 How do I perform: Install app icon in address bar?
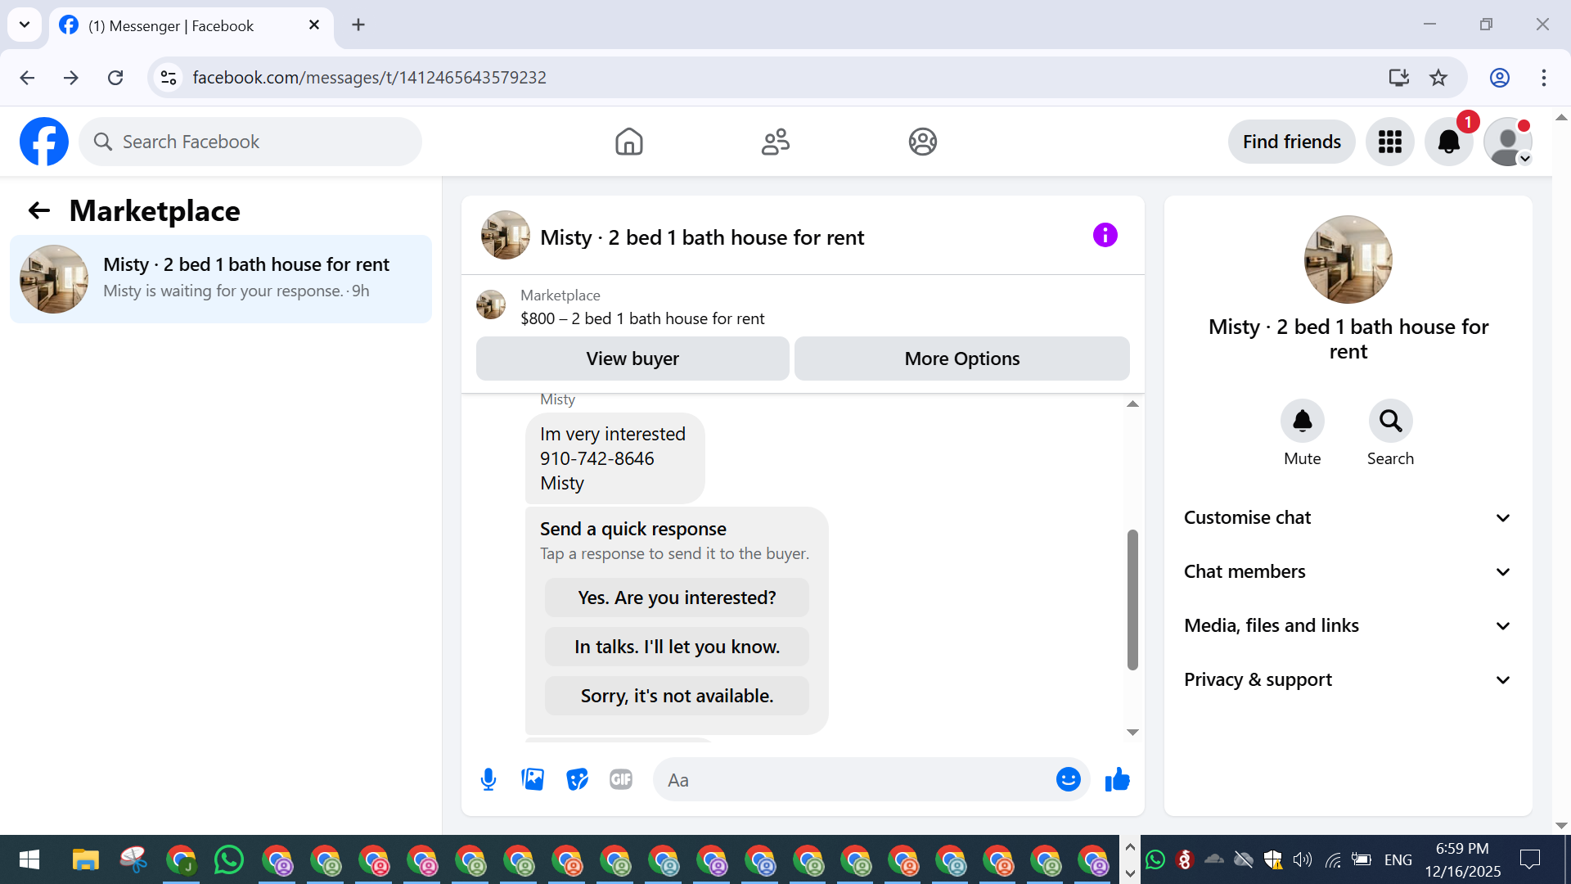1399,78
